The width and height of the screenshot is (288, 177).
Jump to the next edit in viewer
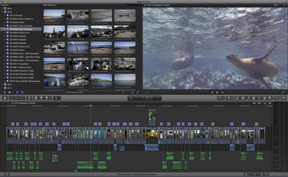(223, 93)
